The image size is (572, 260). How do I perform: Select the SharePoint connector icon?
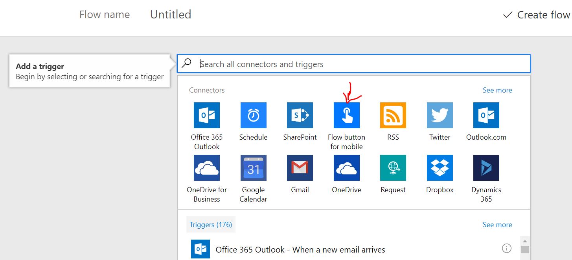coord(300,115)
